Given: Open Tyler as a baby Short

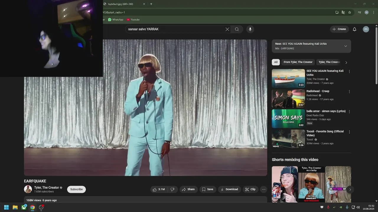Looking at the screenshot, I should point(311,184).
